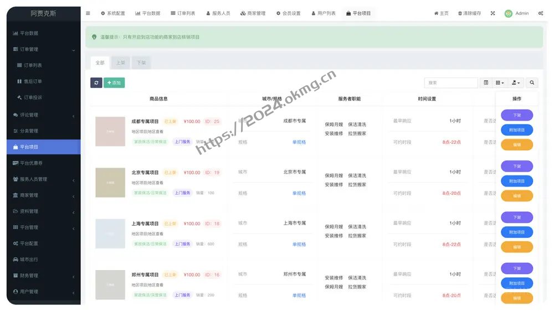Open 售后订单 in sidebar
The image size is (554, 311).
43,81
